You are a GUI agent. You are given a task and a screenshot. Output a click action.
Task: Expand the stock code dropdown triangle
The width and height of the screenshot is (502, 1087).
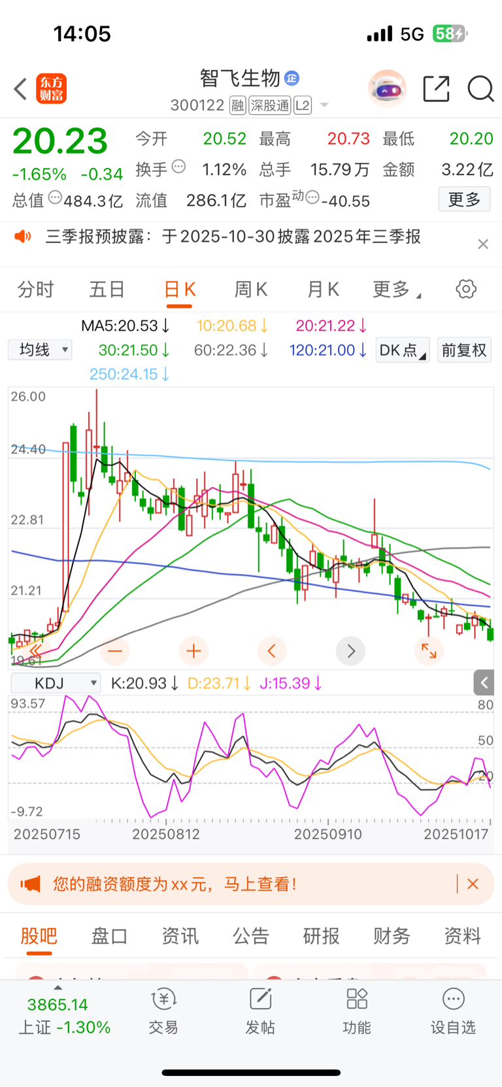click(324, 105)
